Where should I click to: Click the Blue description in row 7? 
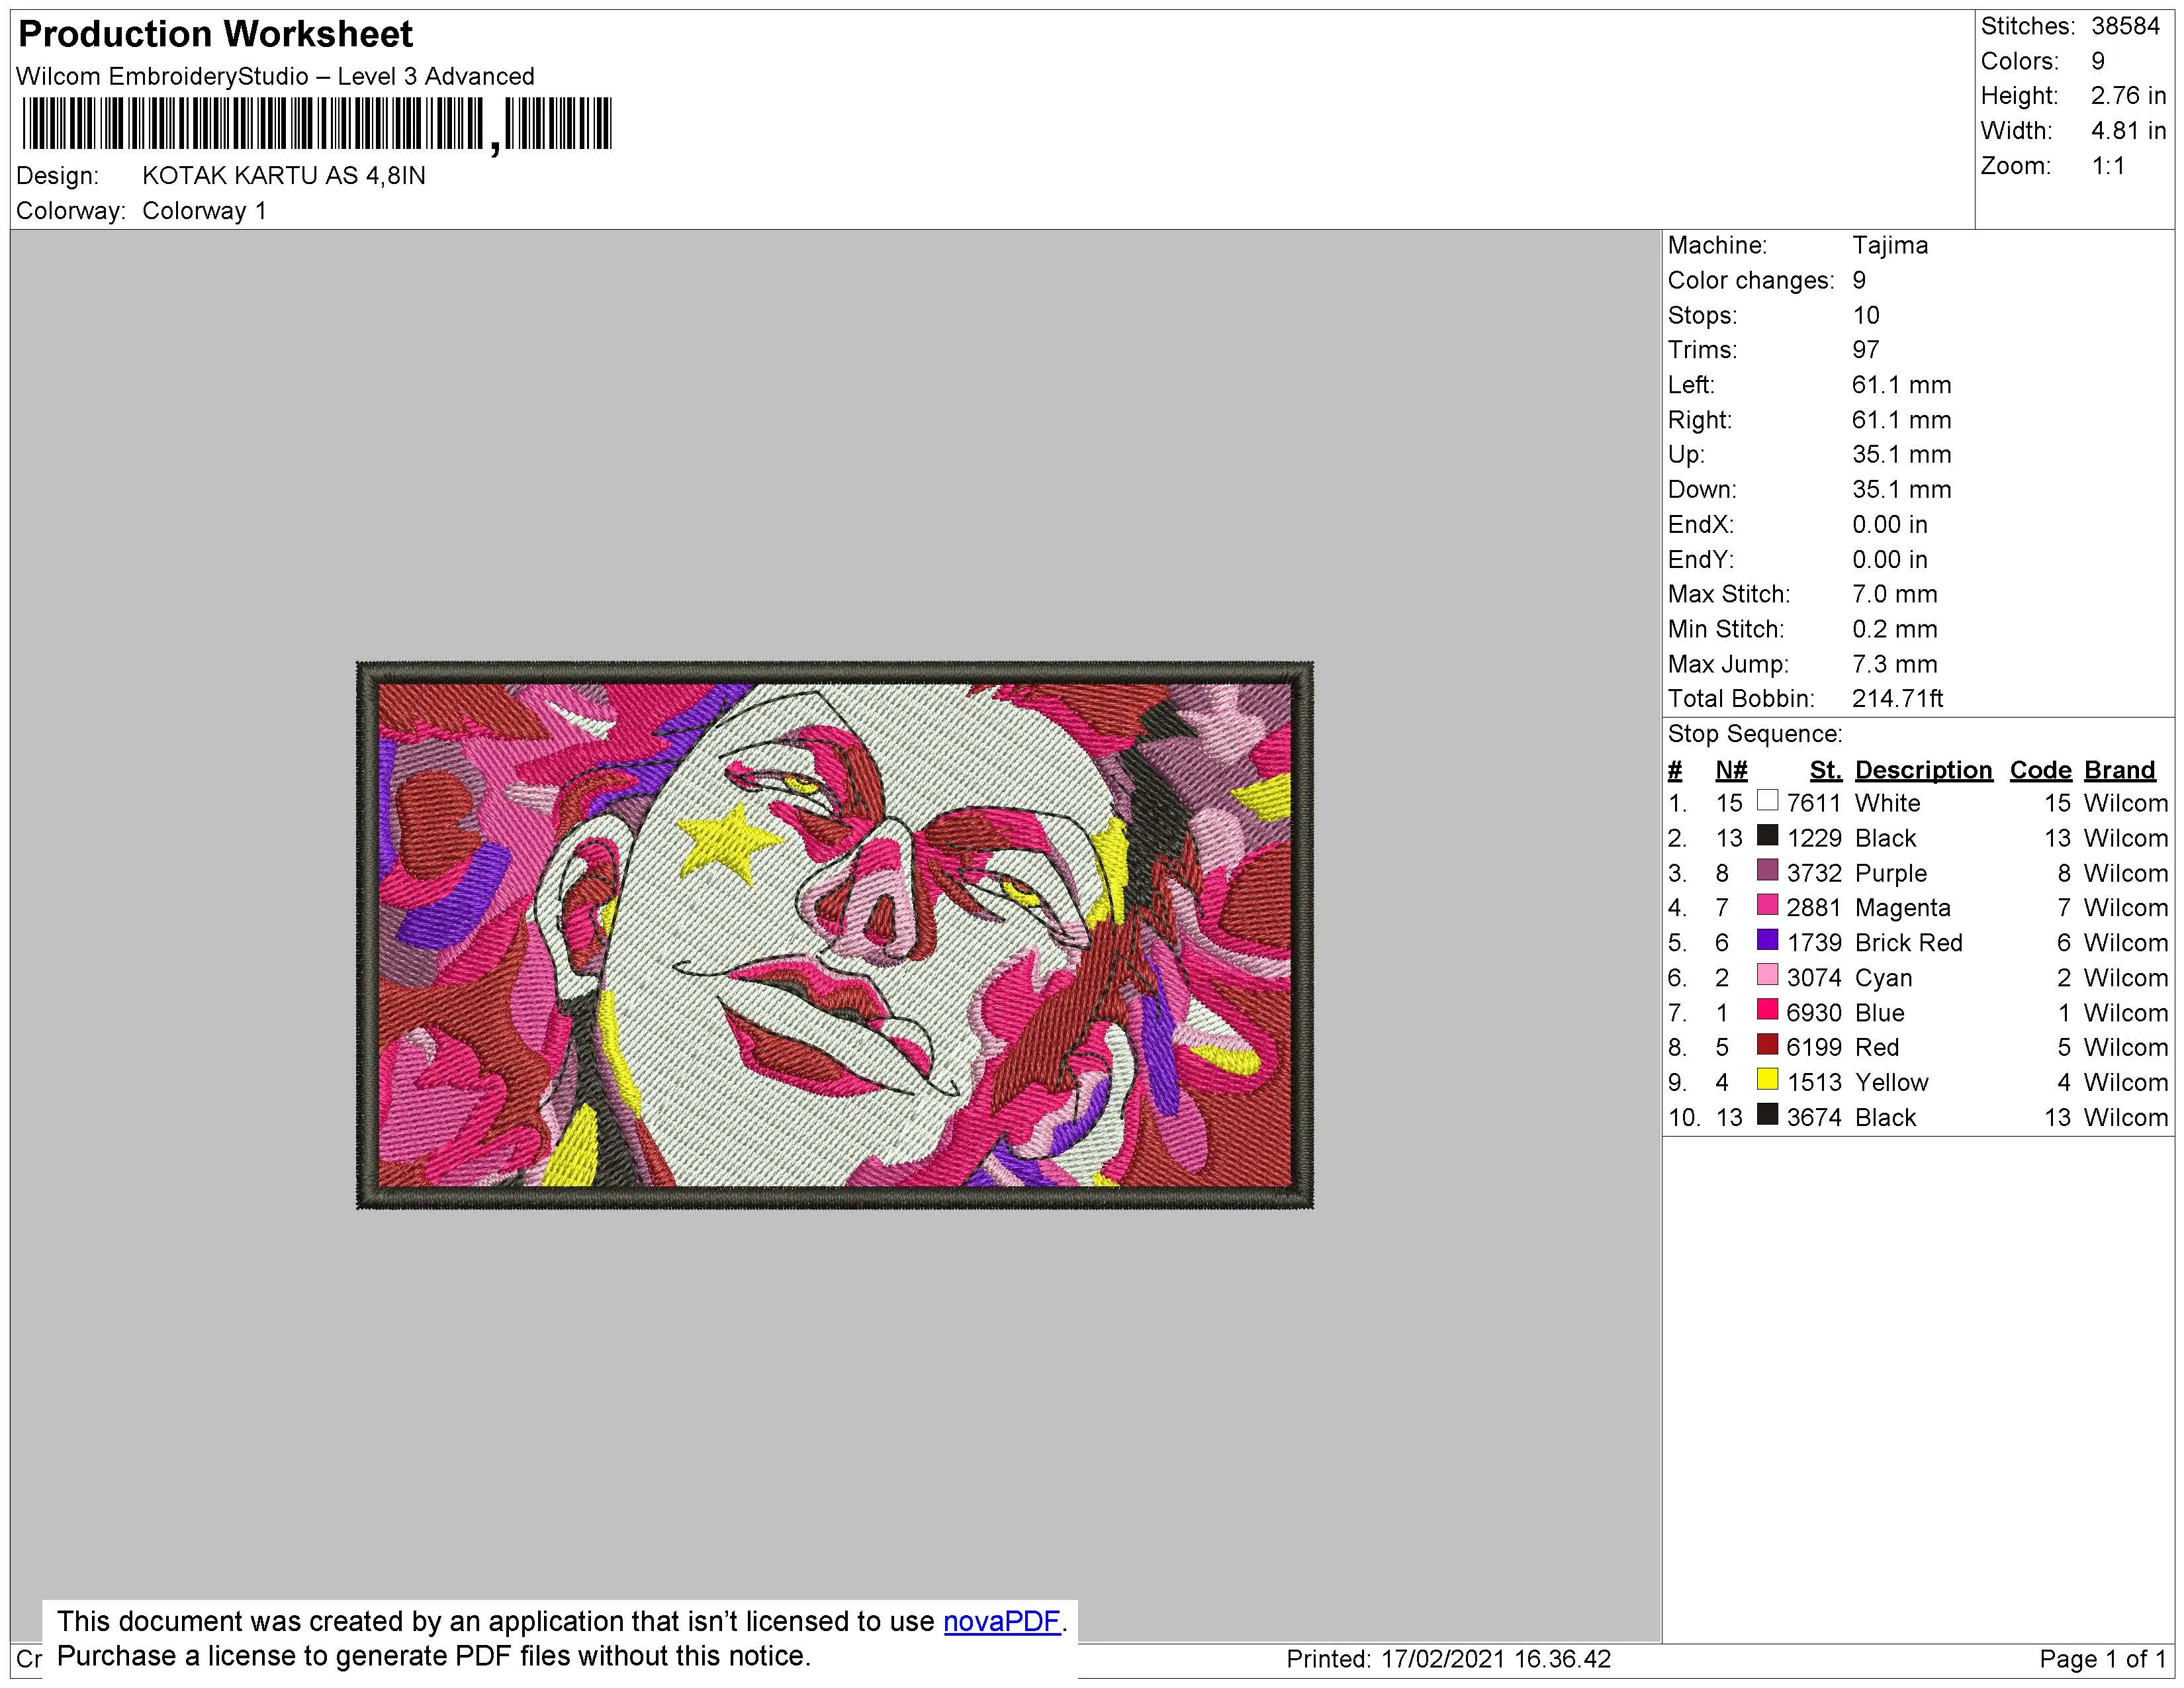(x=1880, y=1013)
